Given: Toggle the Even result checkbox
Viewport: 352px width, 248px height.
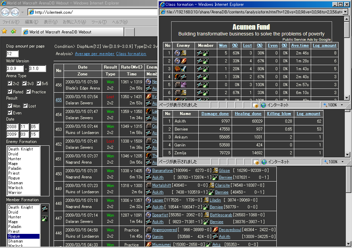Looking at the screenshot, I should pyautogui.click(x=10, y=112).
